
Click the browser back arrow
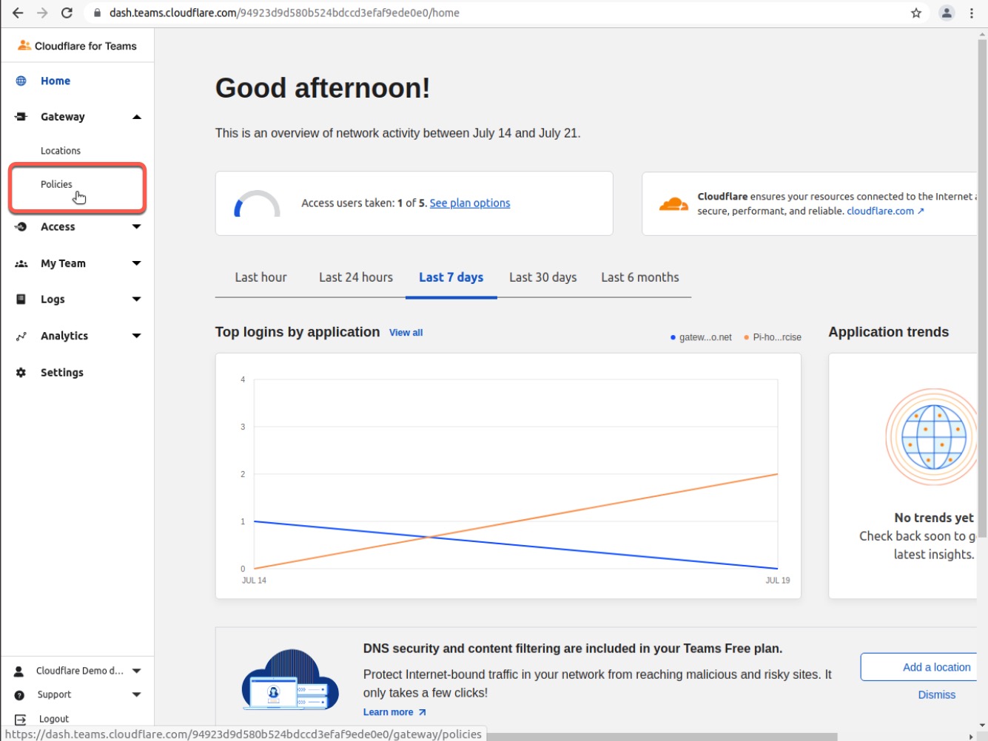pyautogui.click(x=18, y=13)
